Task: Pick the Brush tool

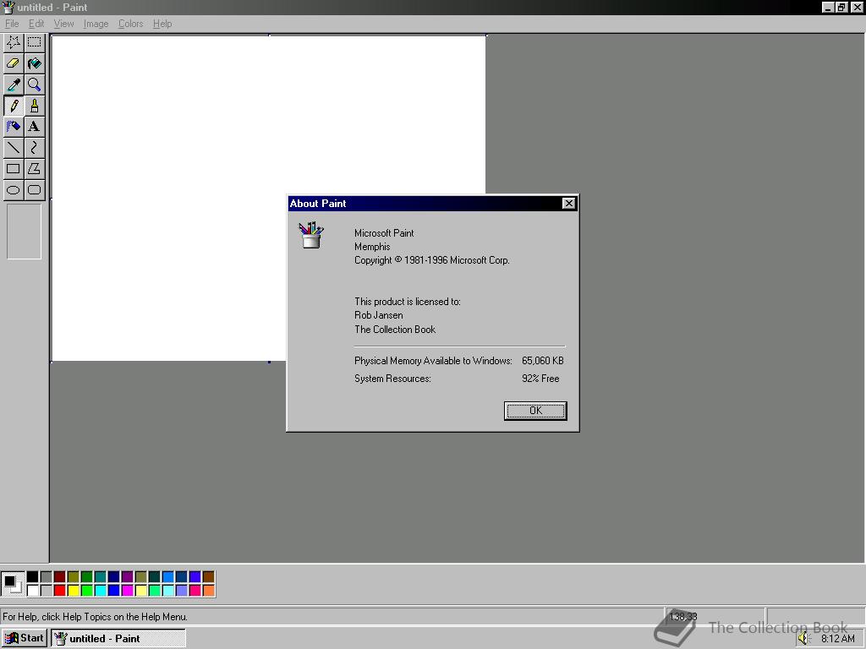Action: pyautogui.click(x=34, y=106)
